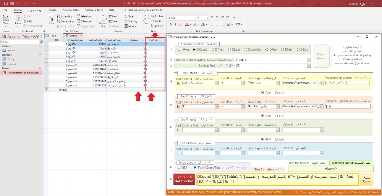Click More in the Records group

pos(130,26)
